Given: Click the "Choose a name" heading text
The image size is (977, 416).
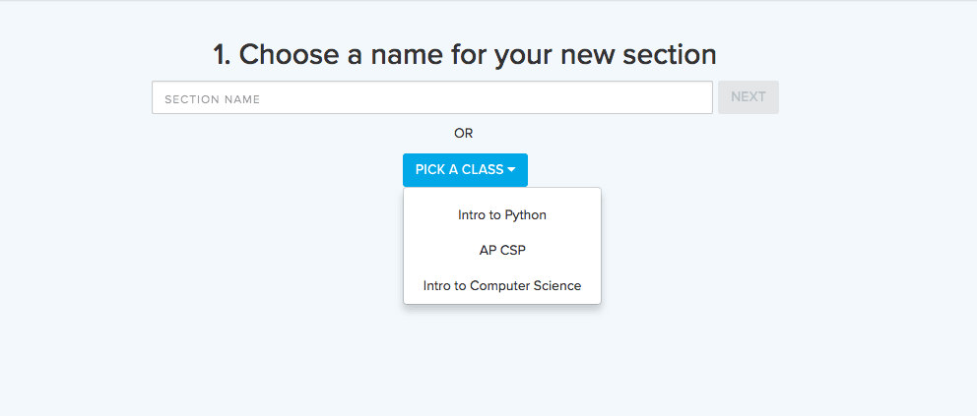Looking at the screenshot, I should (464, 54).
